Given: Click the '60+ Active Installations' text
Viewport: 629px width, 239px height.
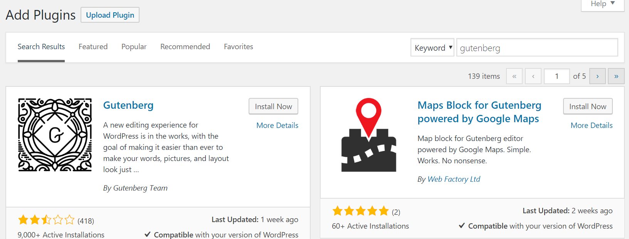Looking at the screenshot, I should pyautogui.click(x=370, y=226).
